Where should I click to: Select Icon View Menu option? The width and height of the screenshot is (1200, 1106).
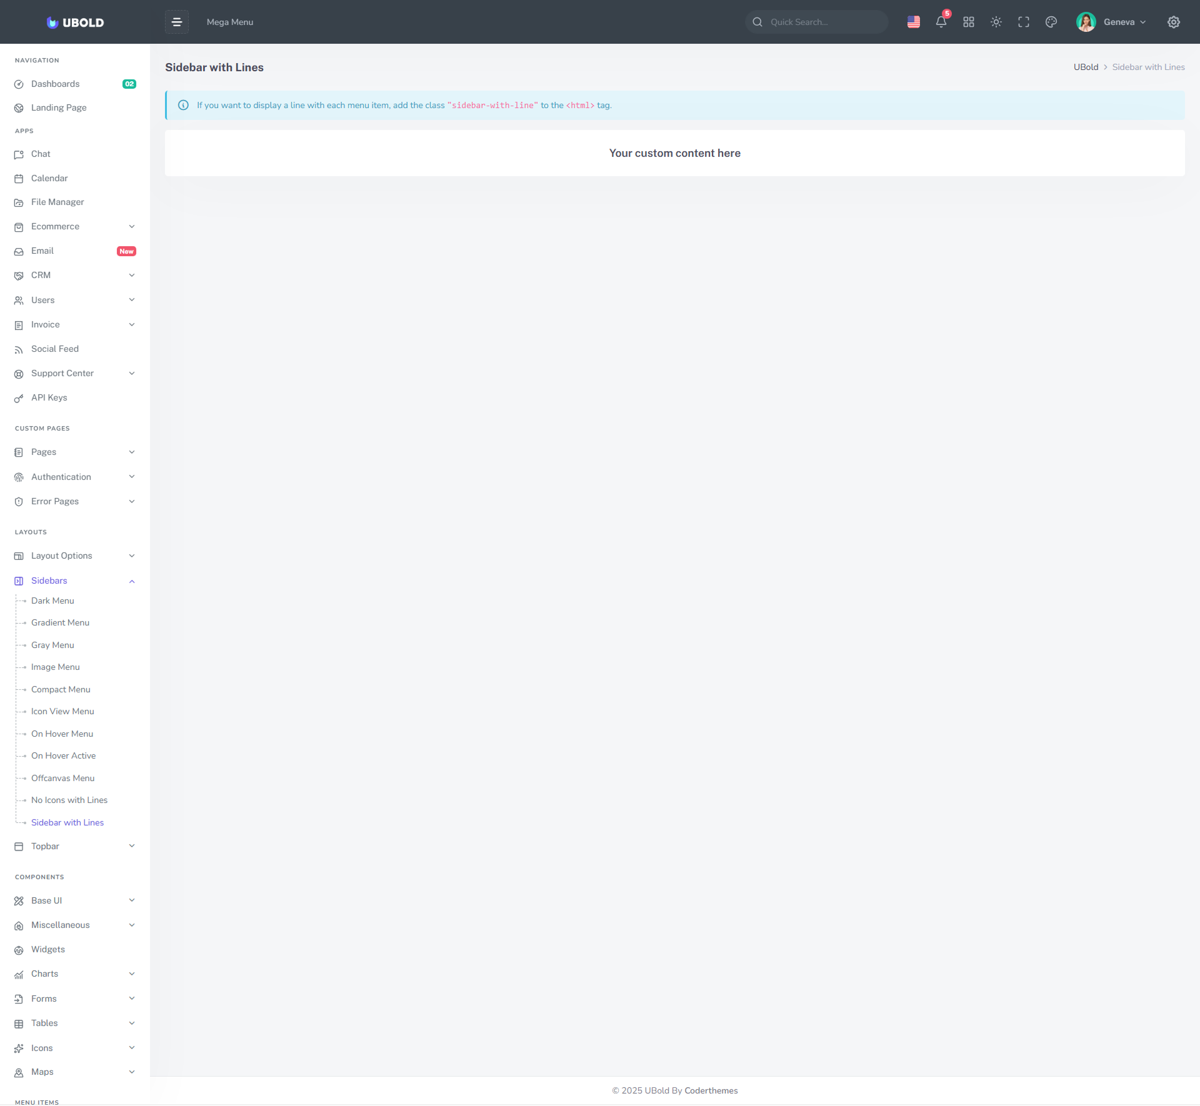(x=62, y=711)
